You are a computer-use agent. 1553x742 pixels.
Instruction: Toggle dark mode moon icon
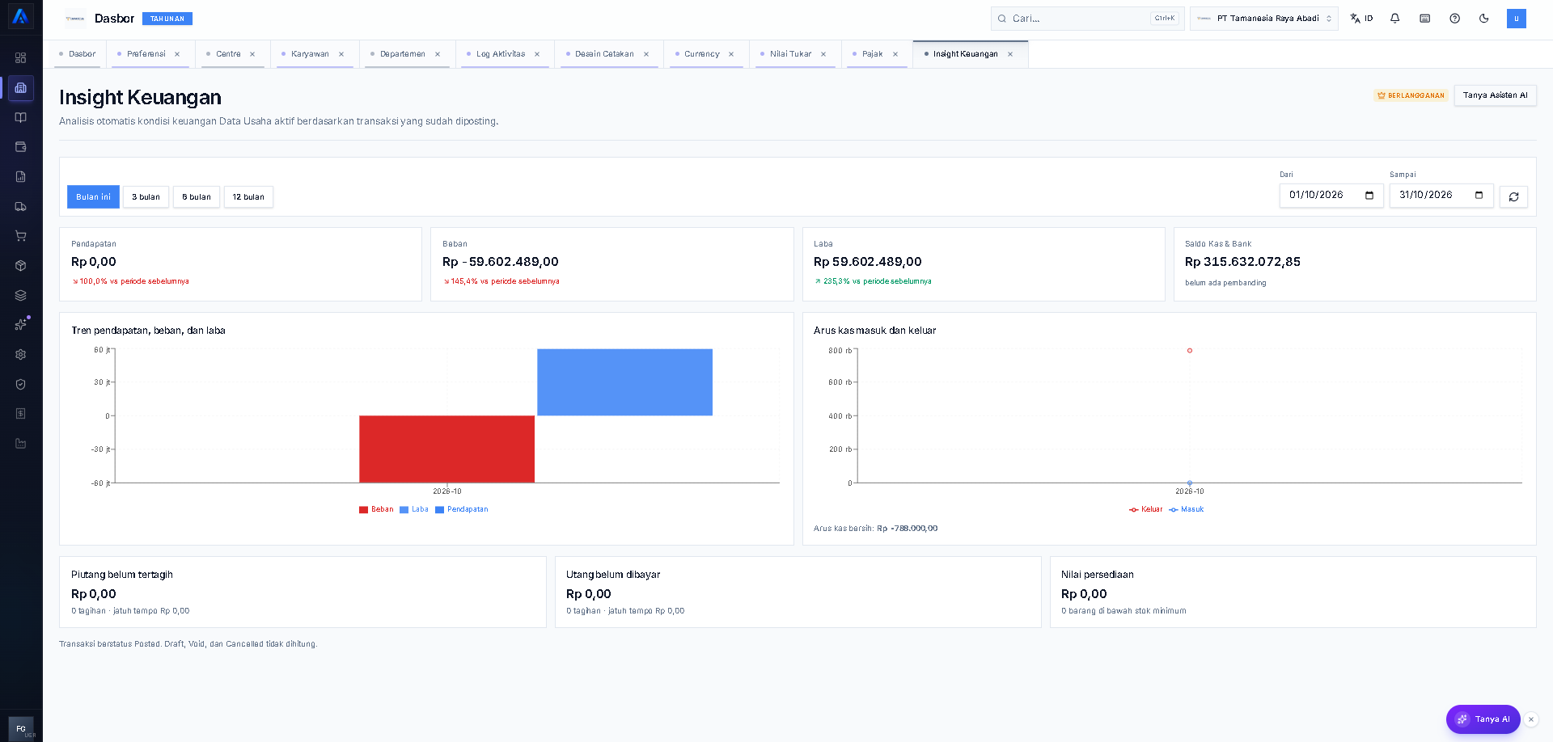click(1484, 18)
